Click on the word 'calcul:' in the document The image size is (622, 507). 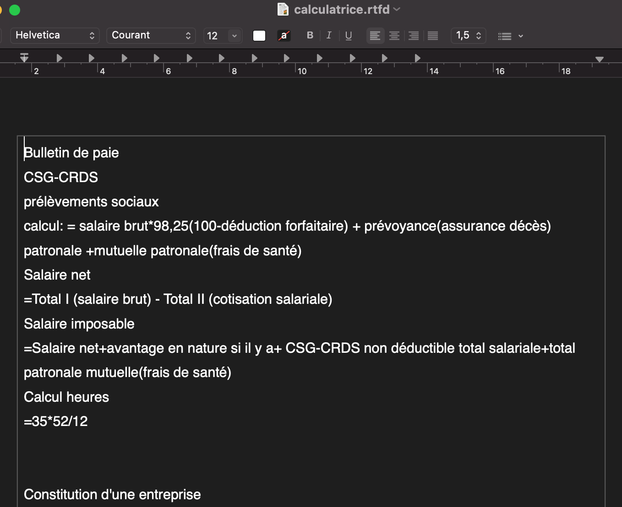click(x=44, y=226)
